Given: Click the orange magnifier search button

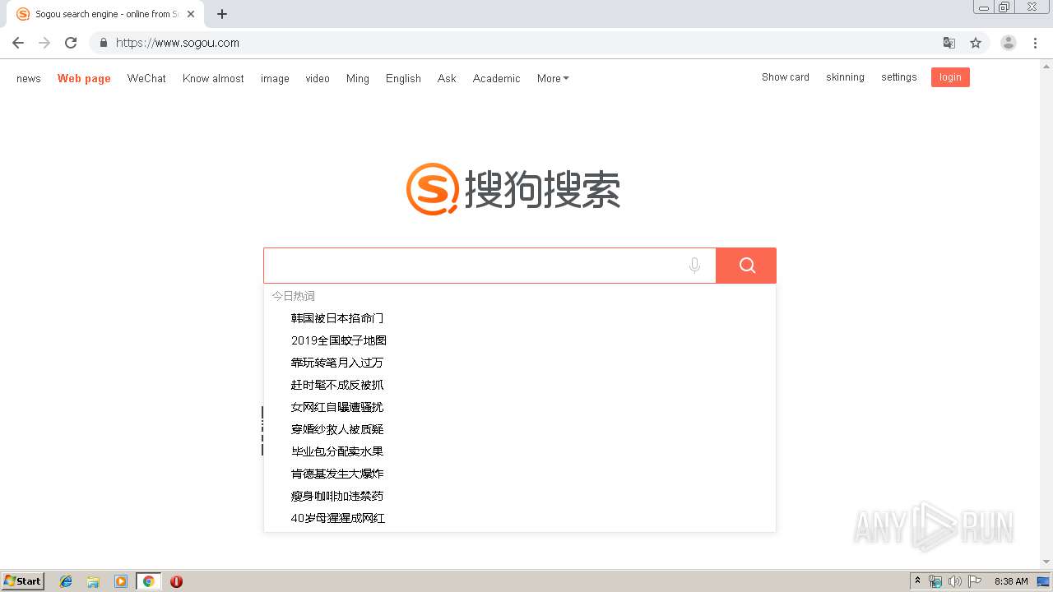Looking at the screenshot, I should pyautogui.click(x=746, y=266).
